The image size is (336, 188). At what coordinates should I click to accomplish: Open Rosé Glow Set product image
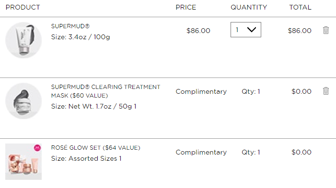(x=23, y=162)
